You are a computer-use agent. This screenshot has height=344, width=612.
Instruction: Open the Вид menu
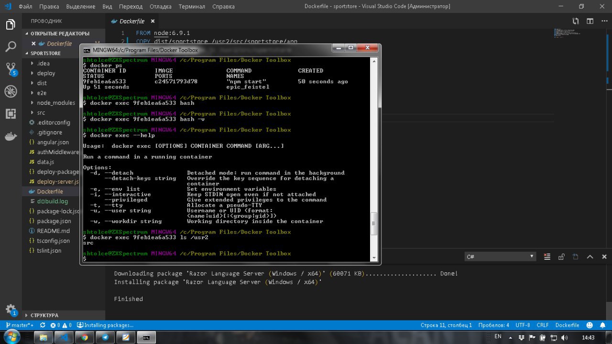(107, 7)
